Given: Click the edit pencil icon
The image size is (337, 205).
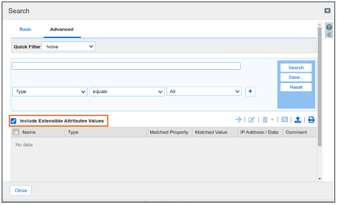Looking at the screenshot, I should coord(251,120).
